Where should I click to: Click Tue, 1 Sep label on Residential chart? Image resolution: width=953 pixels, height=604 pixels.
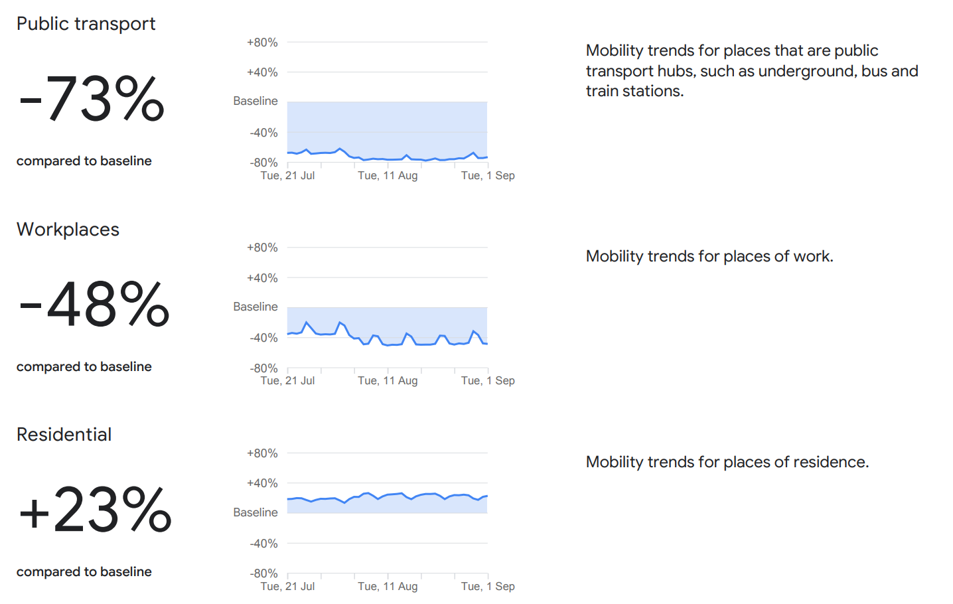coord(488,586)
